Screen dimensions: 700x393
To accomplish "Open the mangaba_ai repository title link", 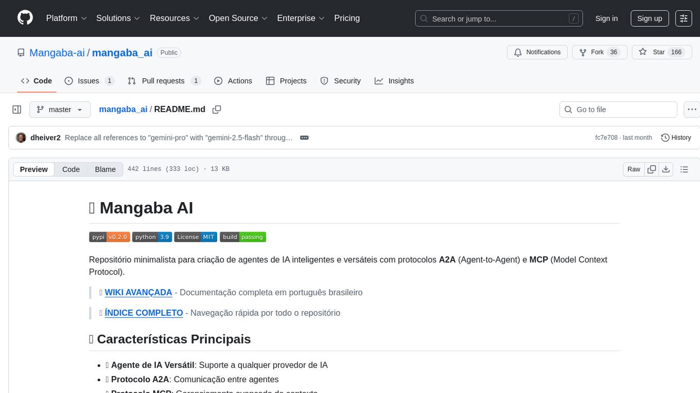I will coord(122,52).
